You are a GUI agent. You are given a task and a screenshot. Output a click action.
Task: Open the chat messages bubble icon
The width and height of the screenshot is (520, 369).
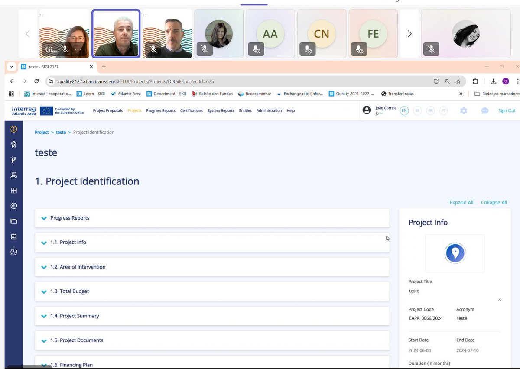tap(485, 110)
